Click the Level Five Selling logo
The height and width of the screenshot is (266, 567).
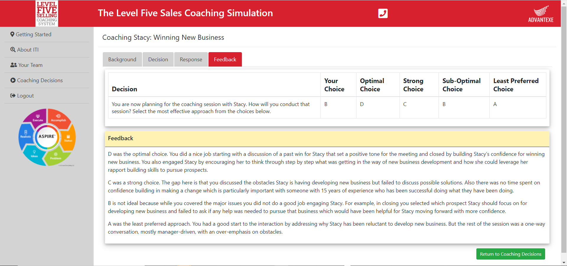47,13
